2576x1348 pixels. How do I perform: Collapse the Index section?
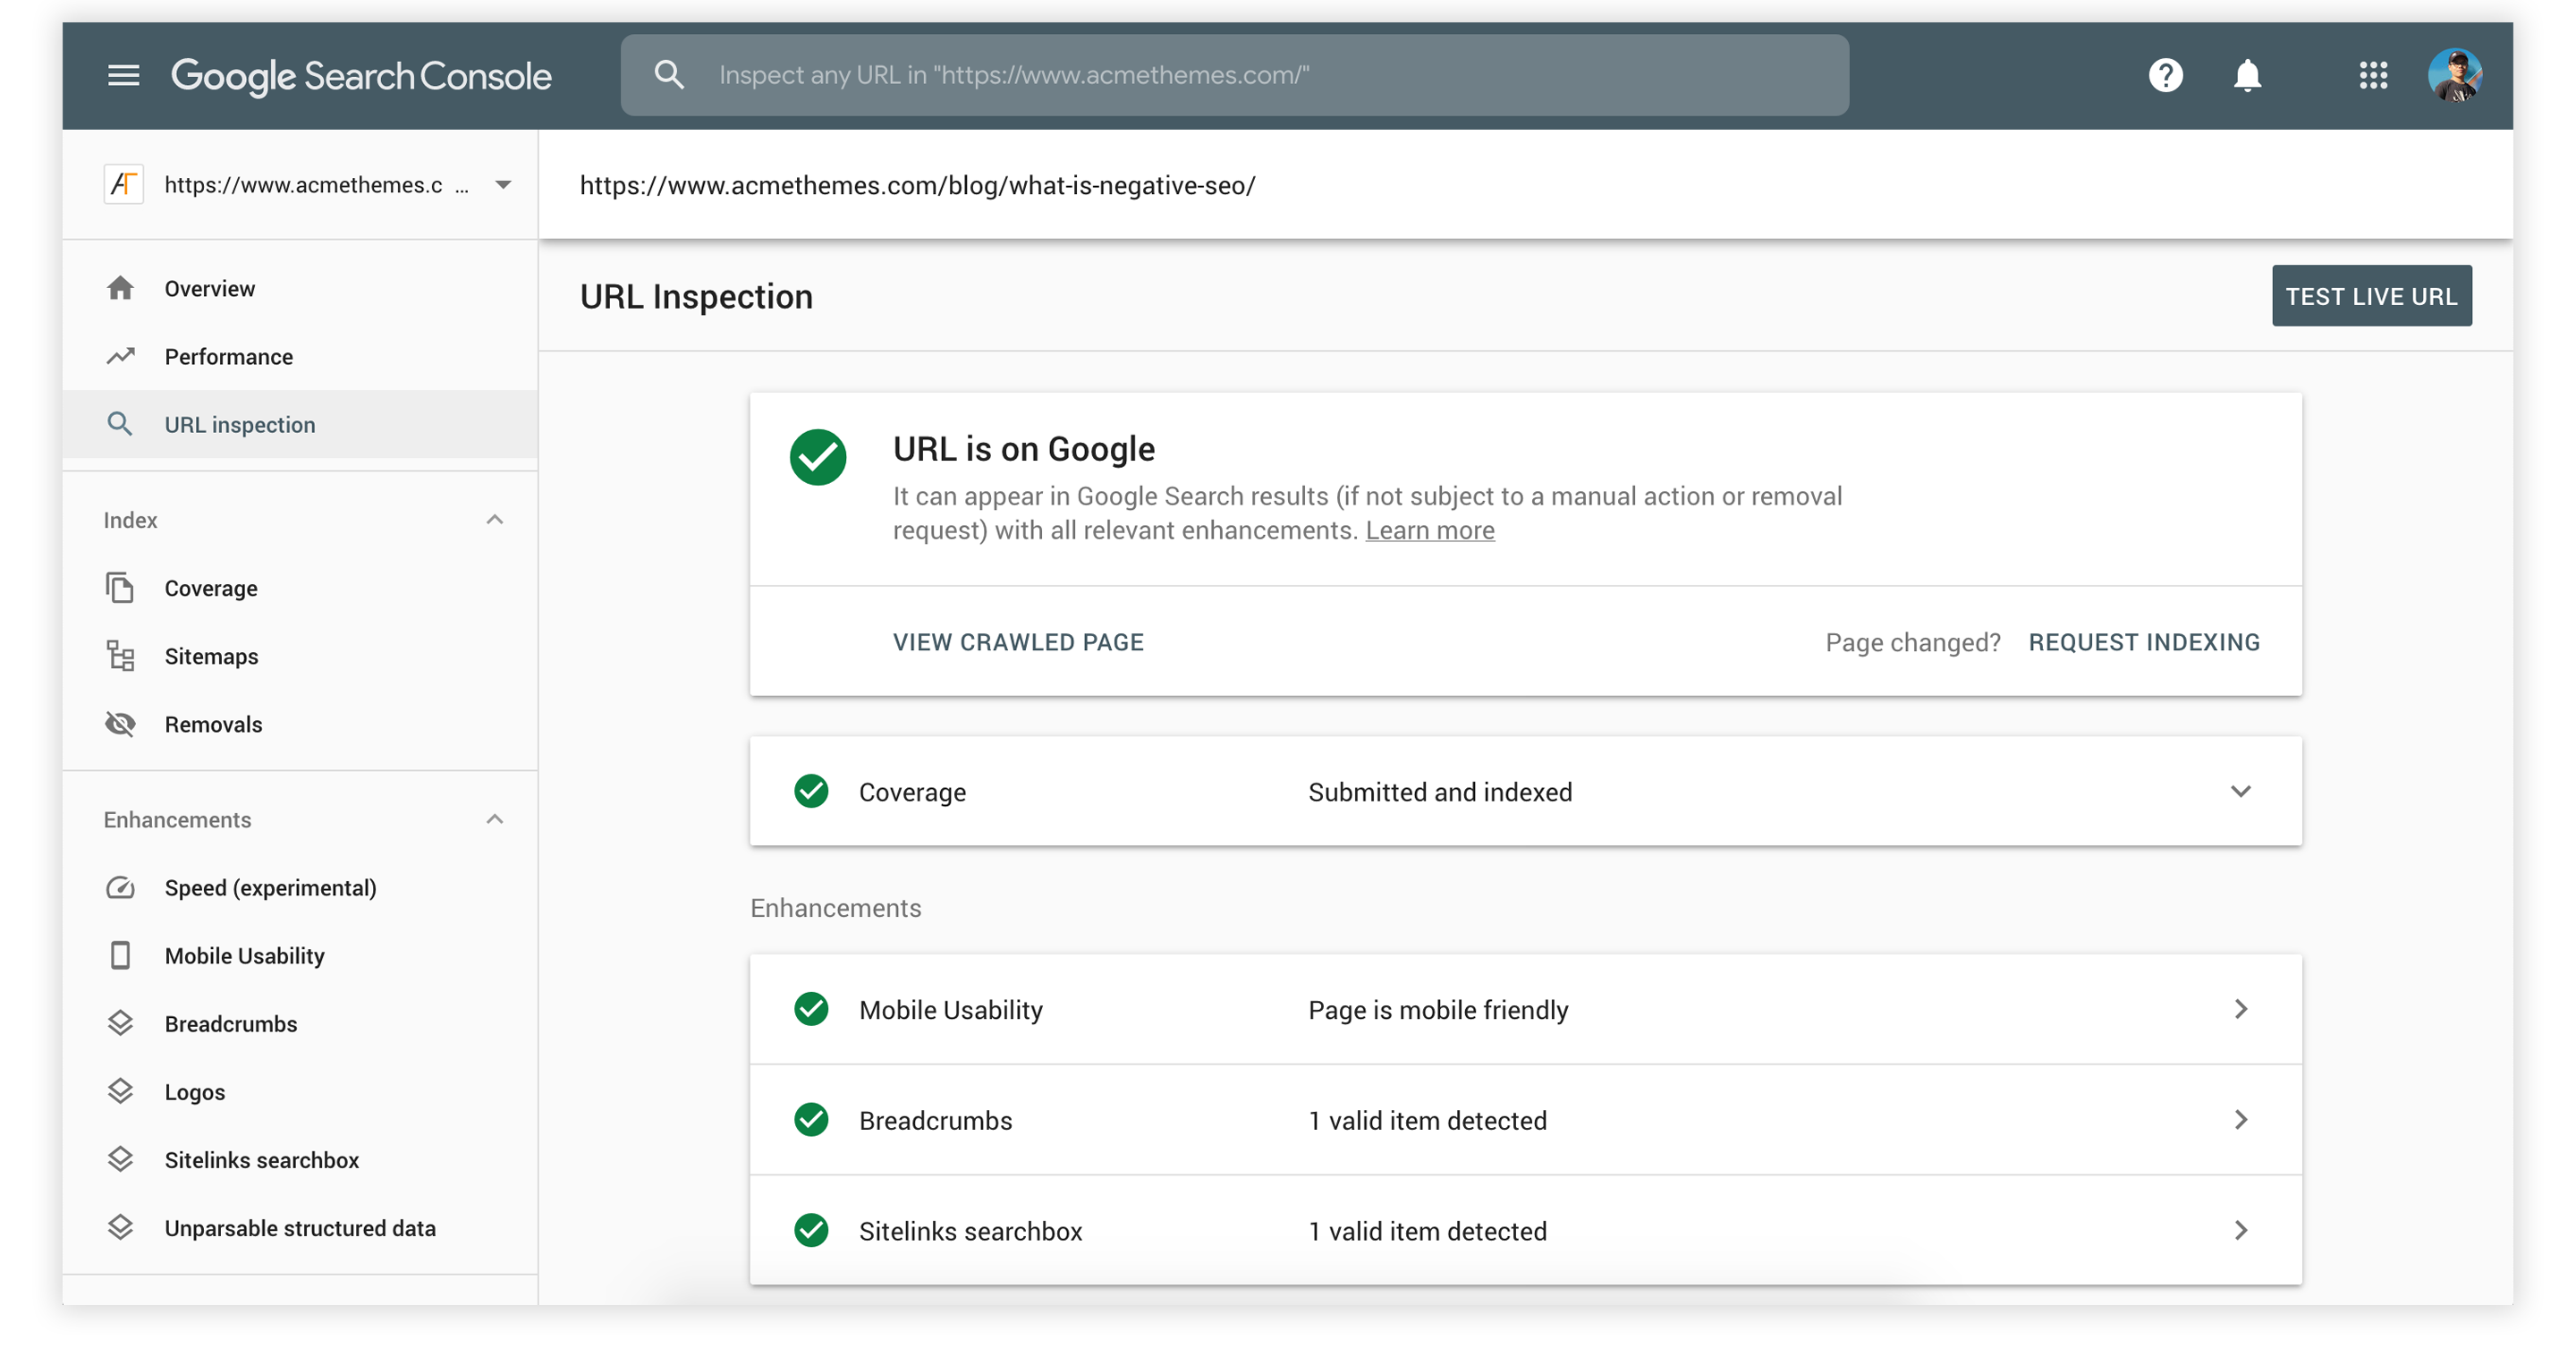pyautogui.click(x=494, y=520)
